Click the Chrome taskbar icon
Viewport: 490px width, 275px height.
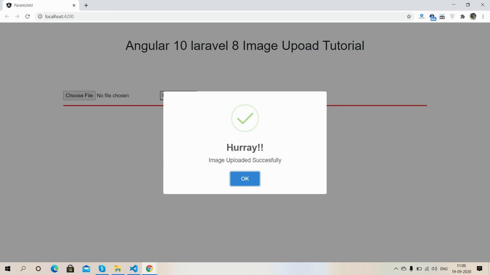(x=149, y=269)
